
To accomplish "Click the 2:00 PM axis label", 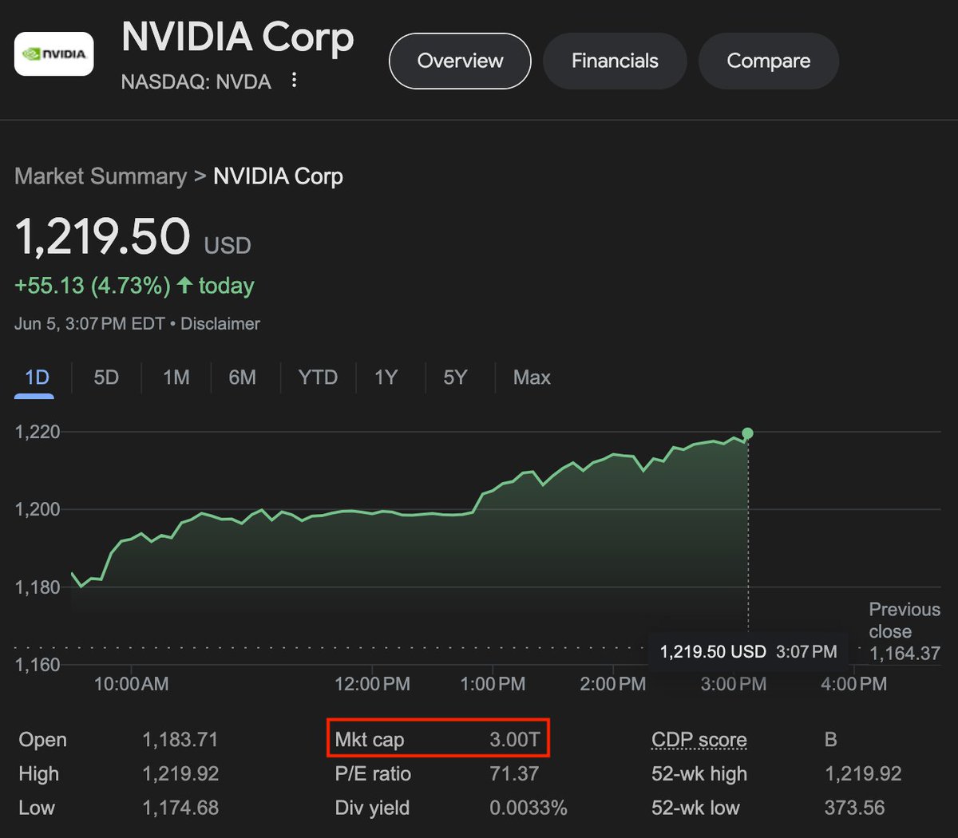I will click(x=613, y=684).
